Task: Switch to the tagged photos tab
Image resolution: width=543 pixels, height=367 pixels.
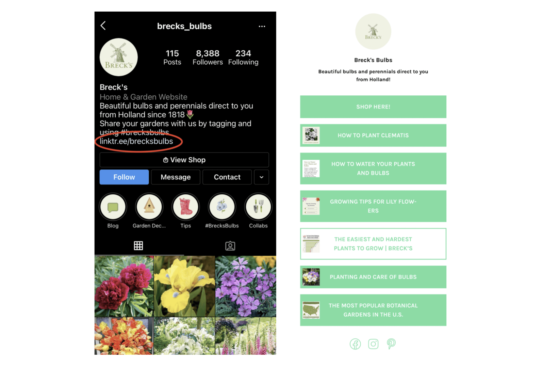Action: coord(230,246)
